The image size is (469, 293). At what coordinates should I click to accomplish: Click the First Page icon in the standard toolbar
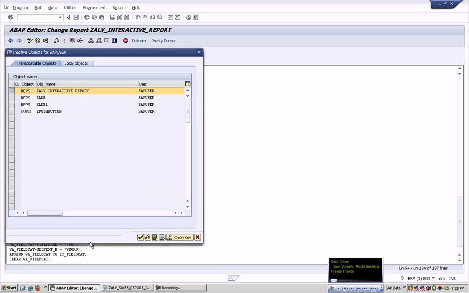(138, 17)
